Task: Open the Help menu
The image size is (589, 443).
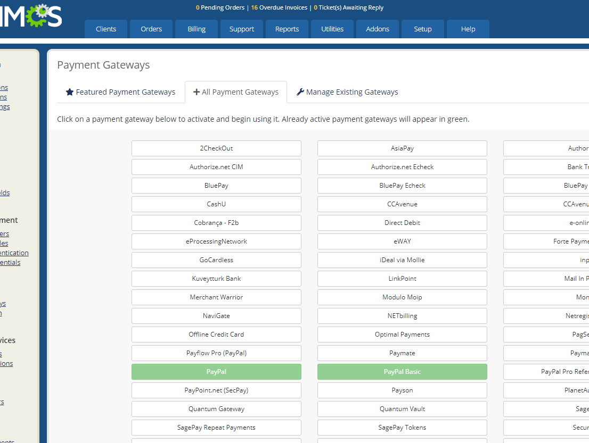Action: click(468, 29)
